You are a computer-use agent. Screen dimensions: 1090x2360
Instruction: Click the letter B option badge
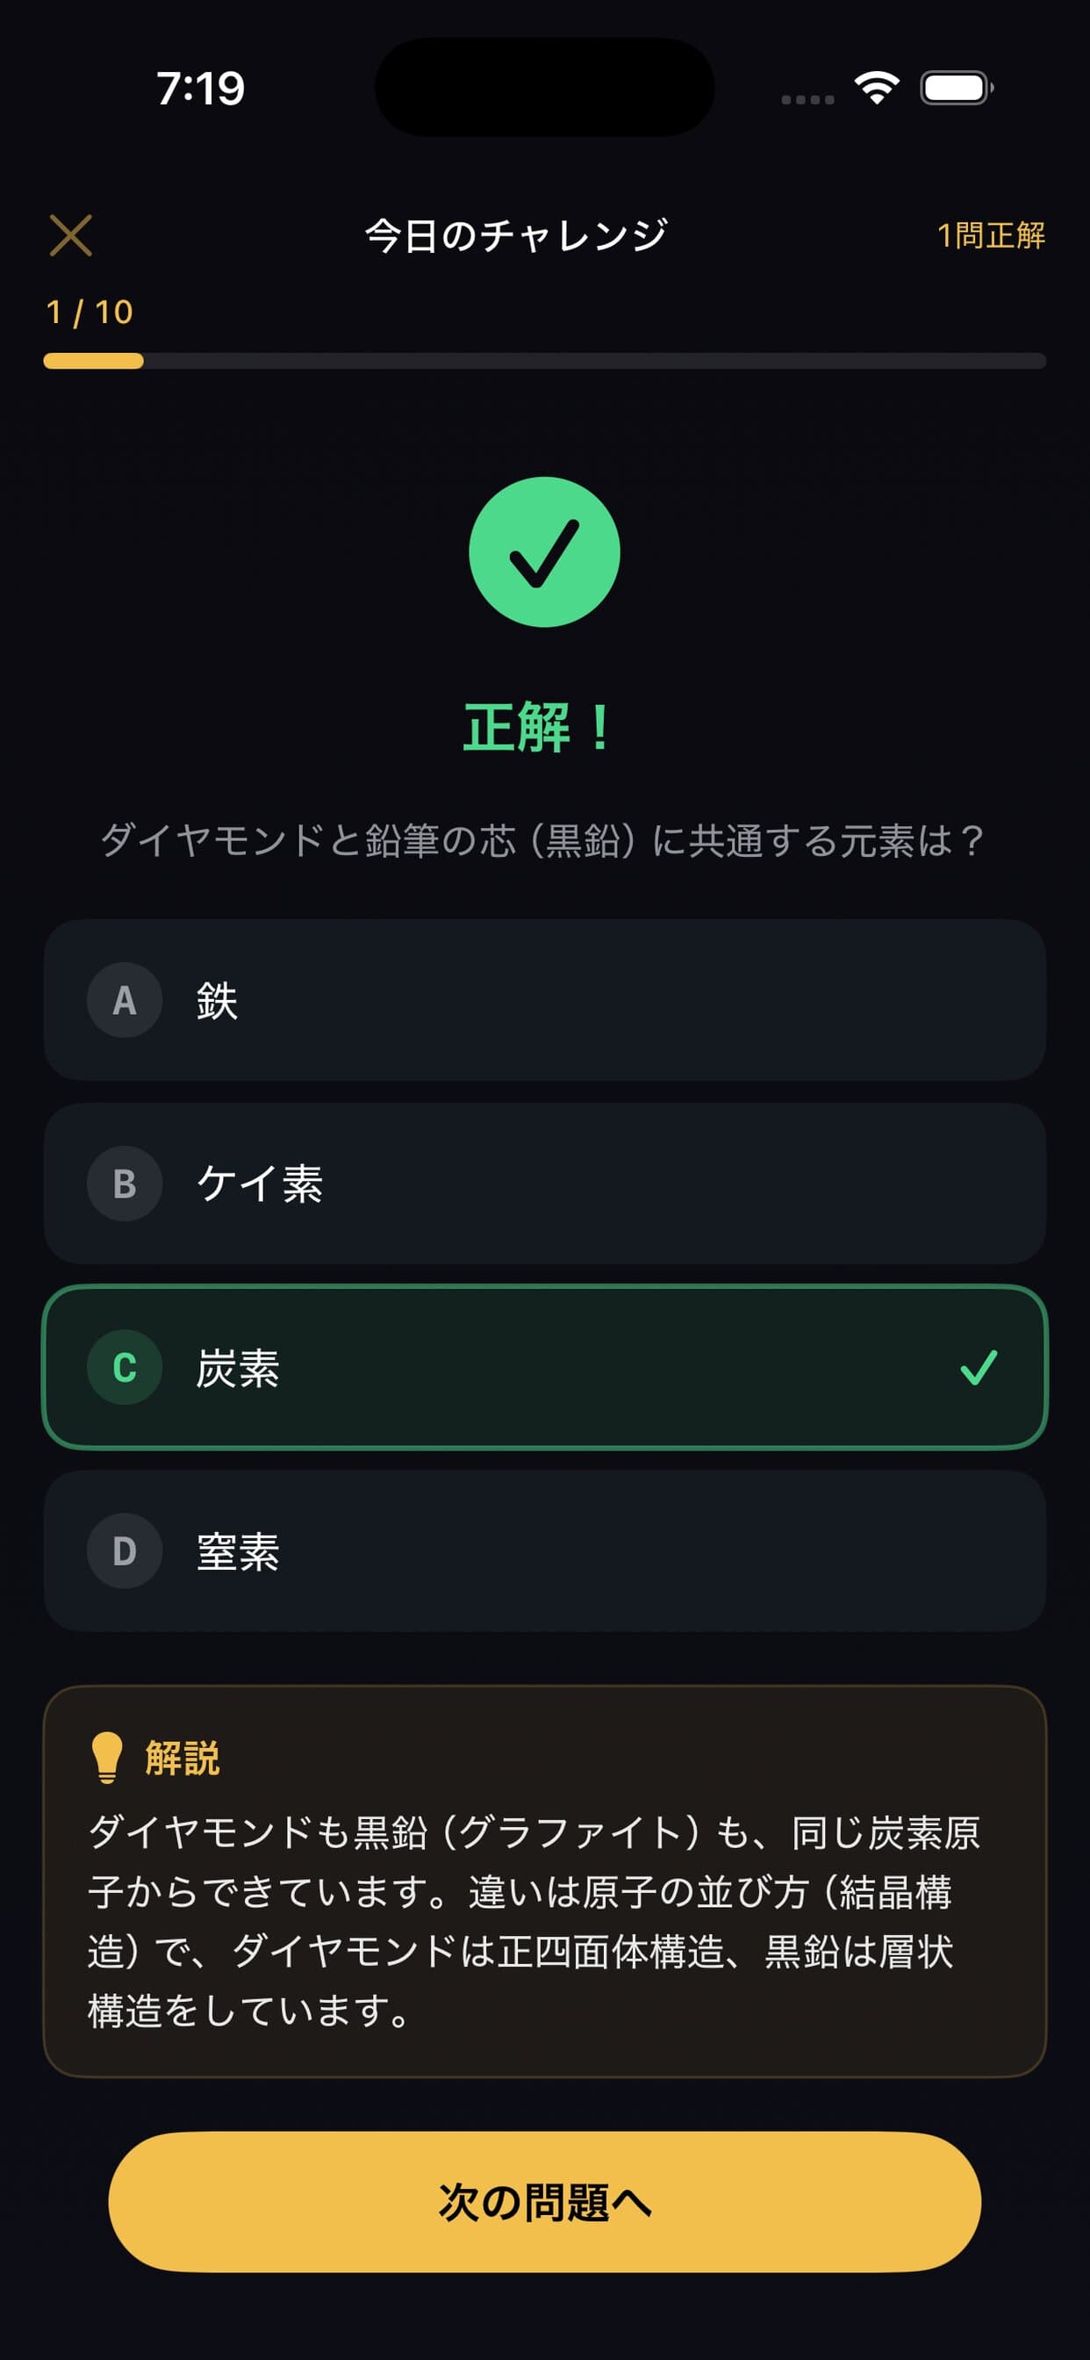tap(125, 1184)
